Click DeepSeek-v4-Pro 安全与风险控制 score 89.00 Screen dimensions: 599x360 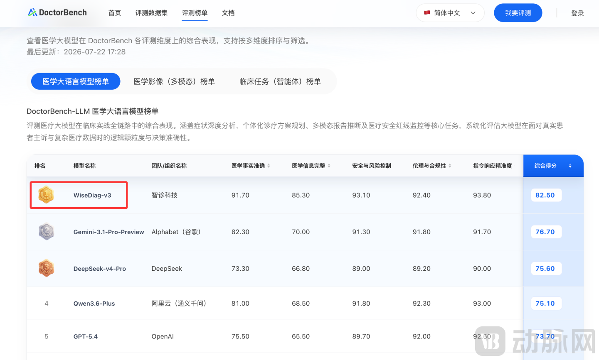pos(361,269)
